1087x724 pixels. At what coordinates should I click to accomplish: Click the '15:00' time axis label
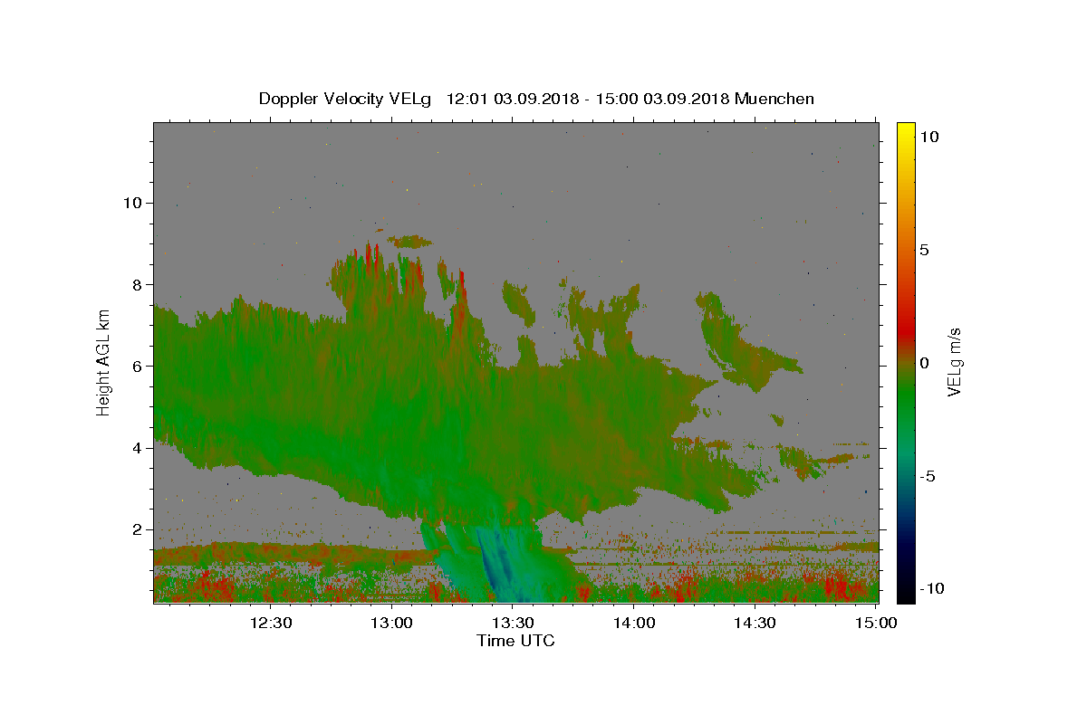pyautogui.click(x=876, y=623)
